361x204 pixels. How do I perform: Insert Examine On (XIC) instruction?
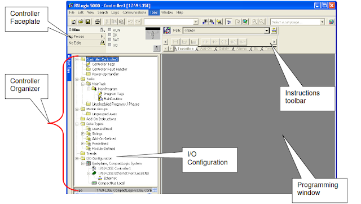click(205, 42)
